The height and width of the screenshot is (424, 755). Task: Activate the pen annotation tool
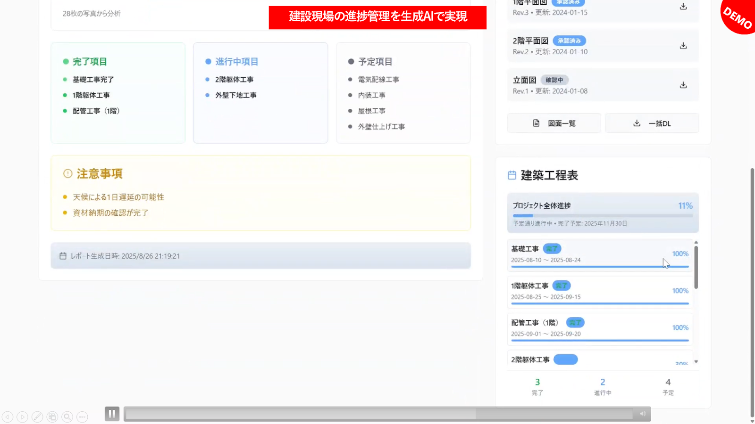[x=37, y=417]
